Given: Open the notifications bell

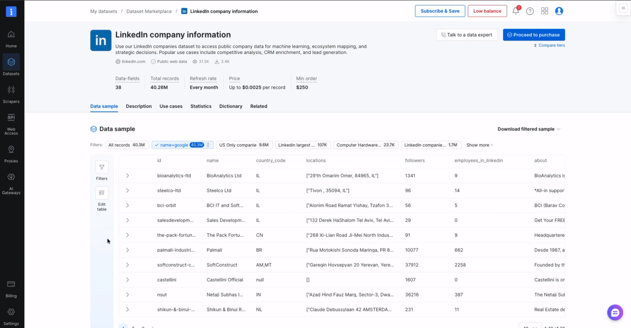Looking at the screenshot, I should point(516,11).
